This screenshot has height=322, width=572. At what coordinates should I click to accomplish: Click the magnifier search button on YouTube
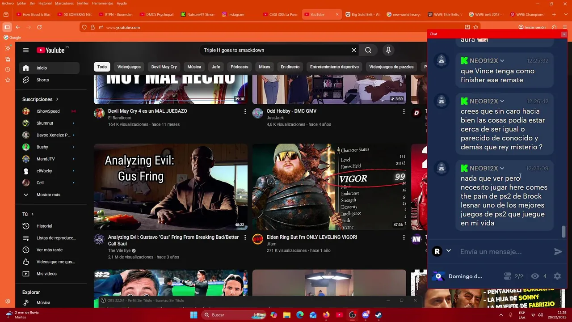click(368, 50)
